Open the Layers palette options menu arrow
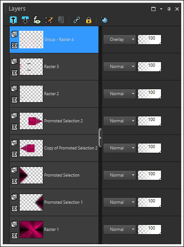The height and width of the screenshot is (247, 184). 161,9
